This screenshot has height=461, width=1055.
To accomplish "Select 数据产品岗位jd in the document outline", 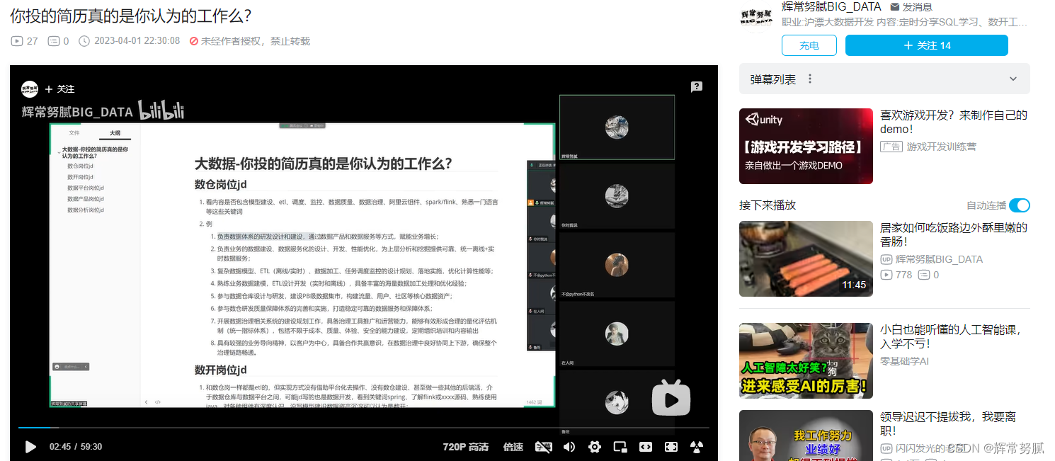I will pyautogui.click(x=86, y=199).
